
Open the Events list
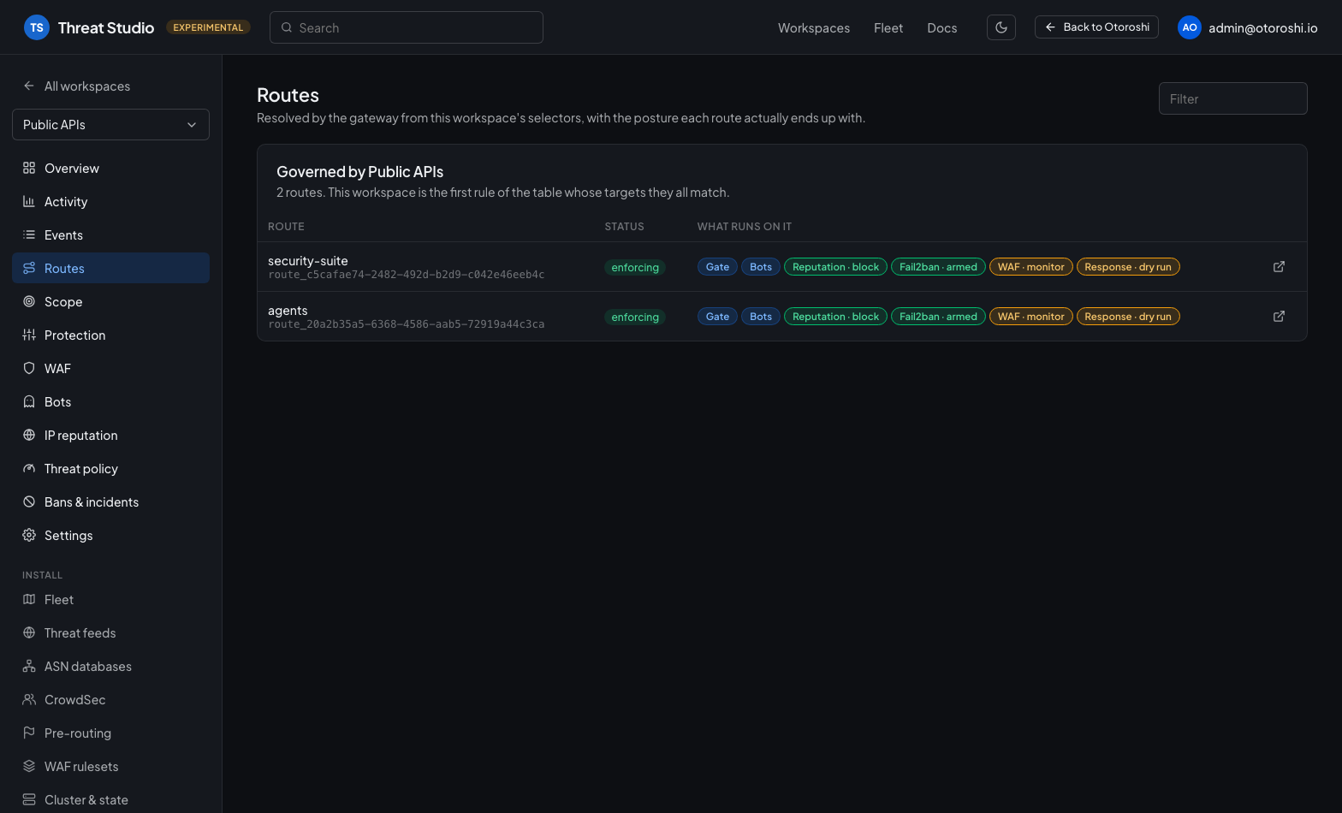[x=110, y=235]
